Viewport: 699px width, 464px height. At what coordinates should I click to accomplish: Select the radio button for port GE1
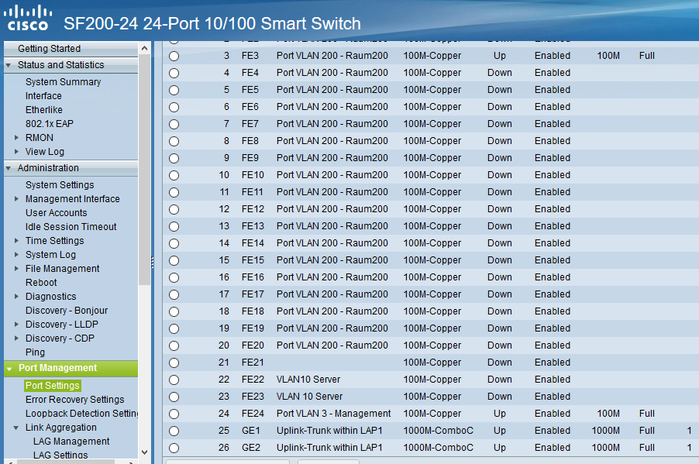174,431
